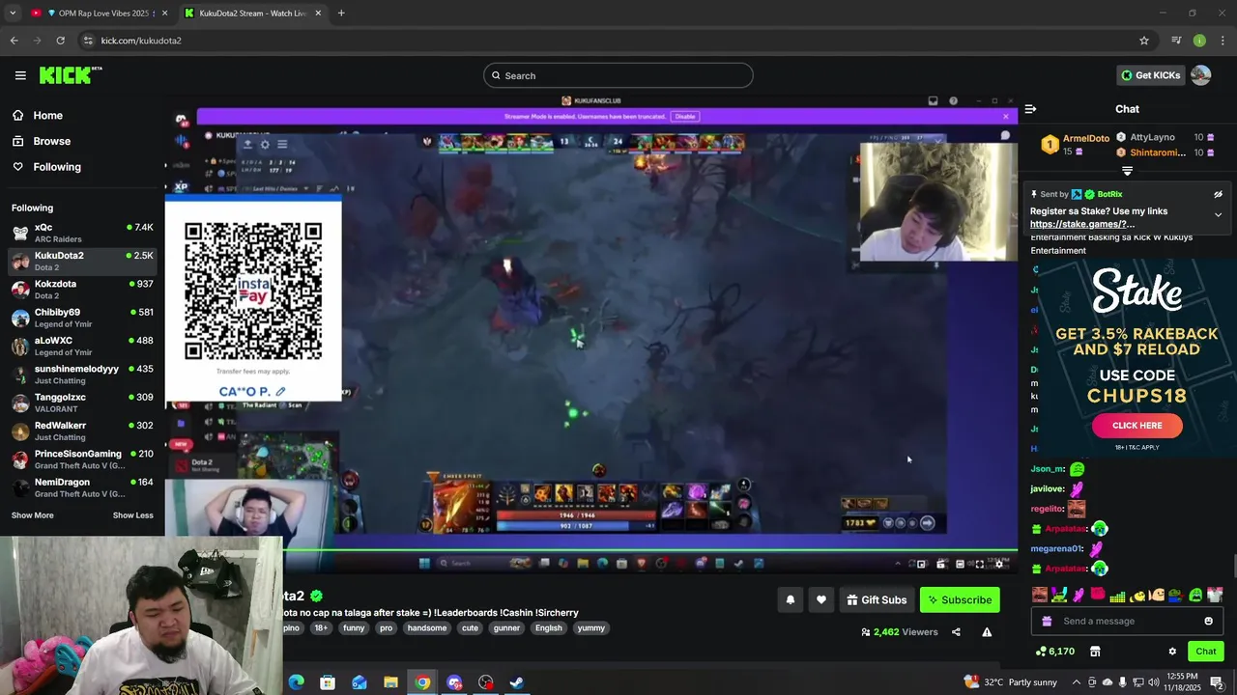Click the yummy stream tag
Image resolution: width=1237 pixels, height=695 pixels.
[590, 627]
